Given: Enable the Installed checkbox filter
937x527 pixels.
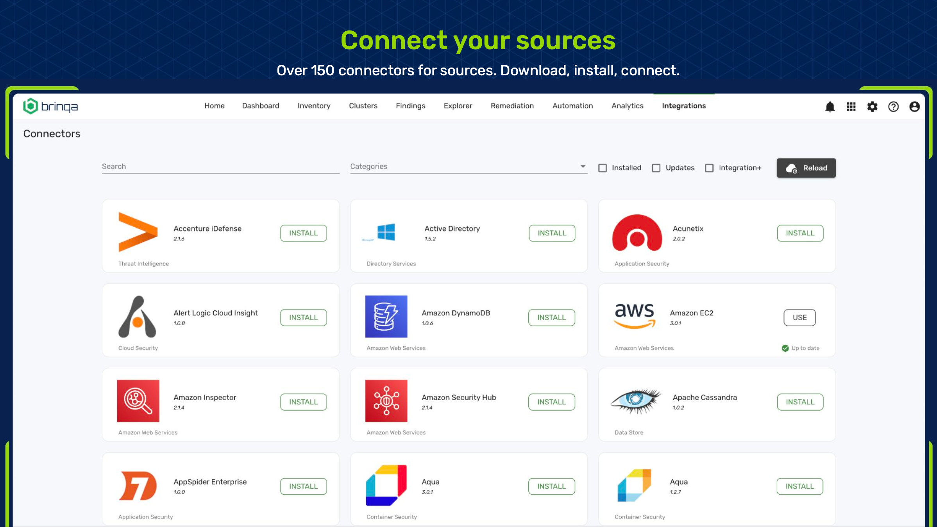Looking at the screenshot, I should coord(603,168).
